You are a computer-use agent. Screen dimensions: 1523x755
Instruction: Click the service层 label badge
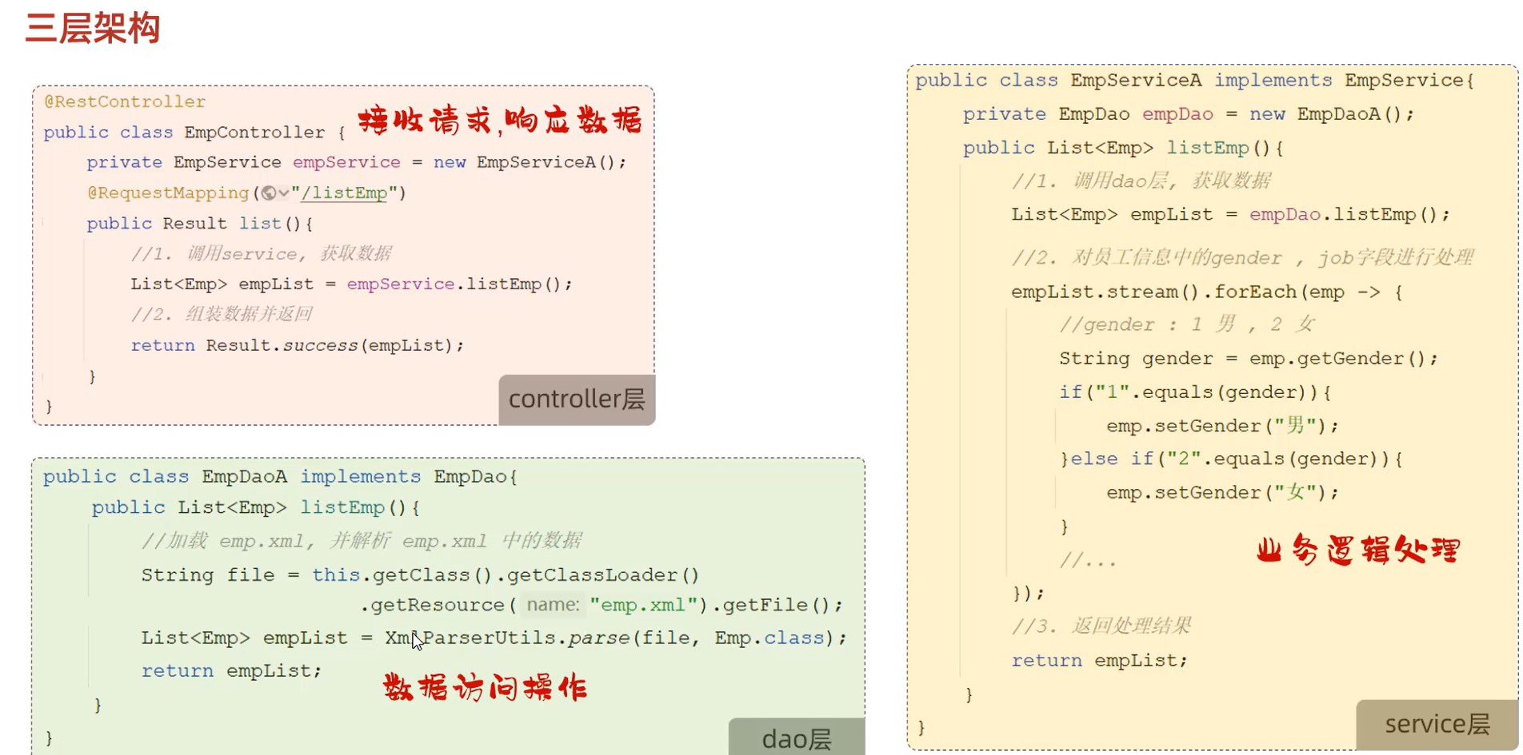click(x=1436, y=724)
